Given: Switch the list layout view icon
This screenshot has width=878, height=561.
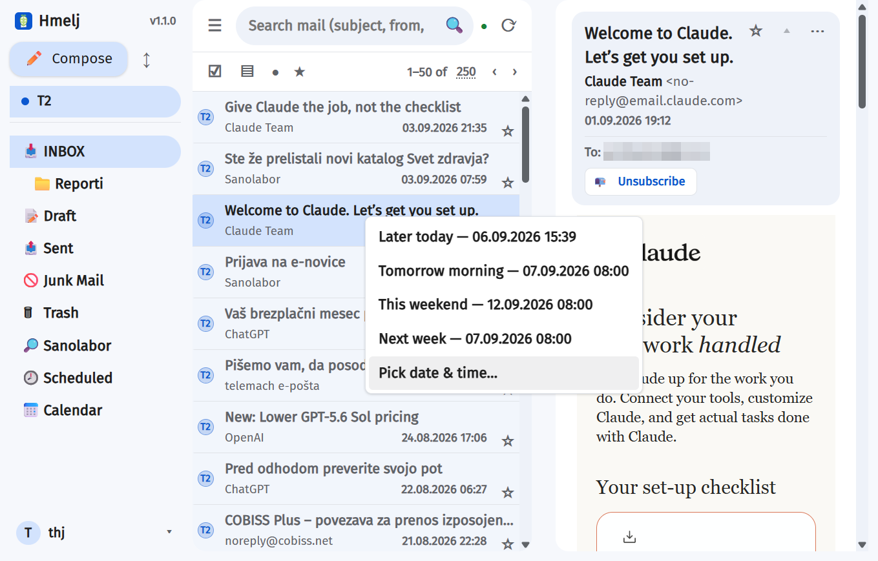Looking at the screenshot, I should tap(247, 72).
